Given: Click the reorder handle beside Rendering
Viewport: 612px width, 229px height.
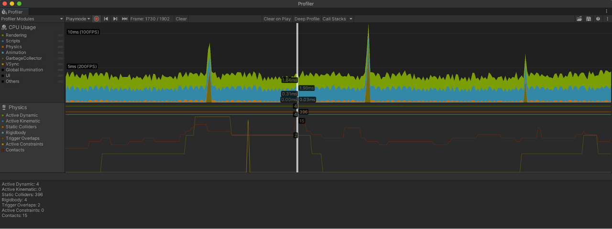Looking at the screenshot, I should click(61, 35).
